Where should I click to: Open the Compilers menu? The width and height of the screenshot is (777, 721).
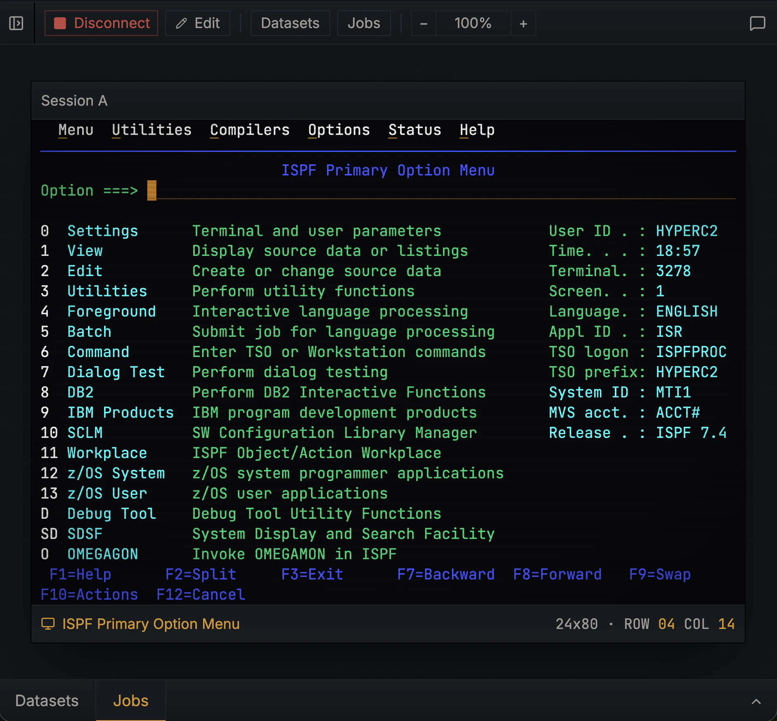(x=250, y=130)
